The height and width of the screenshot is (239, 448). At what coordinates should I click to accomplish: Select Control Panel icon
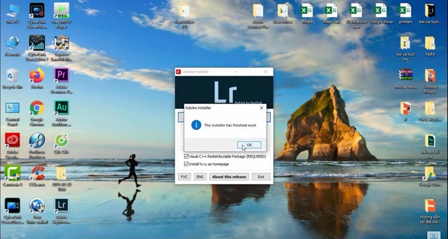pos(12,114)
